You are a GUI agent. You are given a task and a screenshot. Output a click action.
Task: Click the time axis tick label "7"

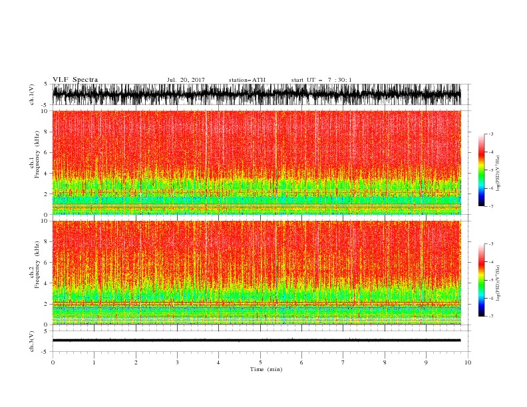pos(343,362)
